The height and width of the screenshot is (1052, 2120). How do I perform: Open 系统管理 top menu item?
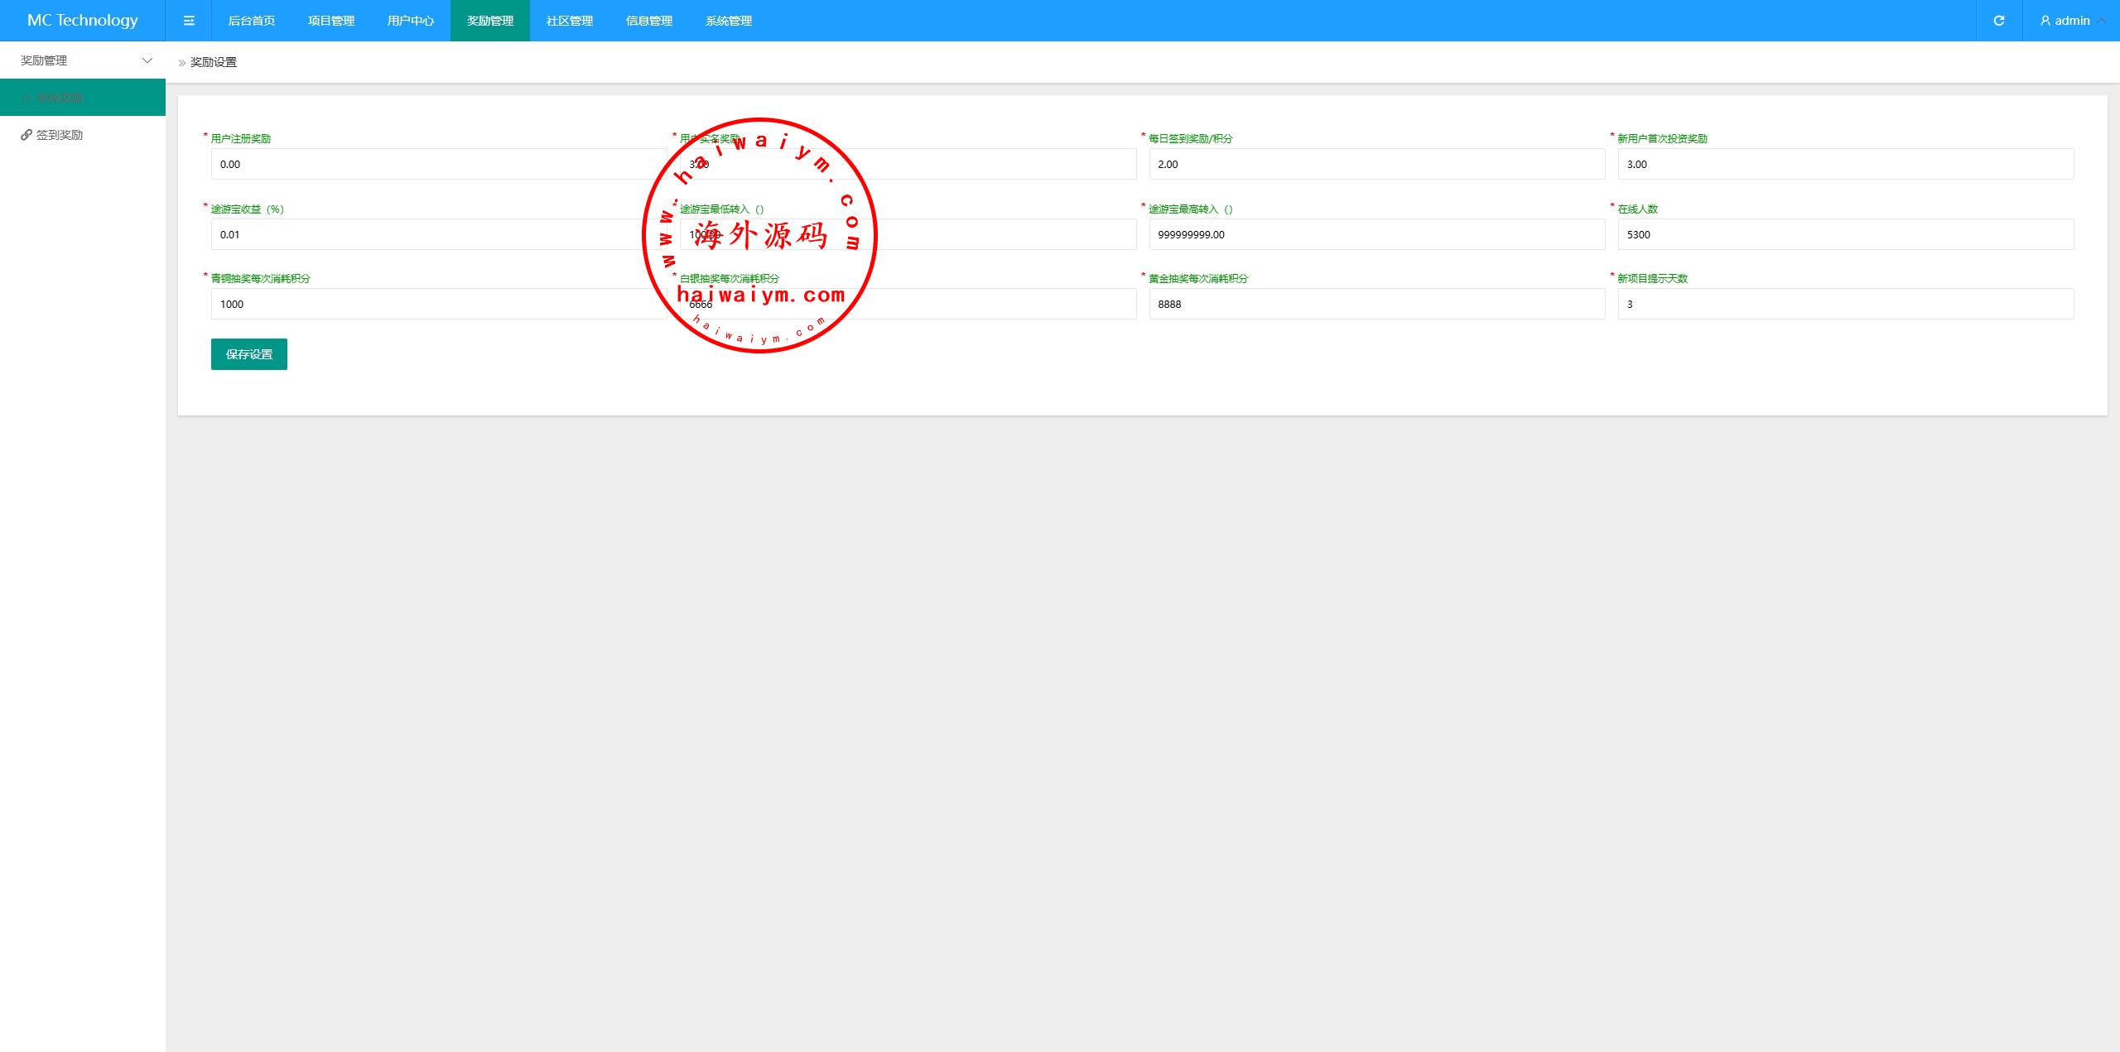coord(729,21)
